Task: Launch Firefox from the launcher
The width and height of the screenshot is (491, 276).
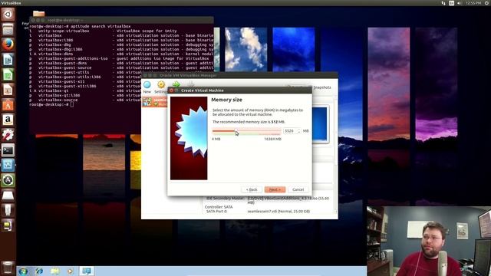Action: [x=8, y=44]
